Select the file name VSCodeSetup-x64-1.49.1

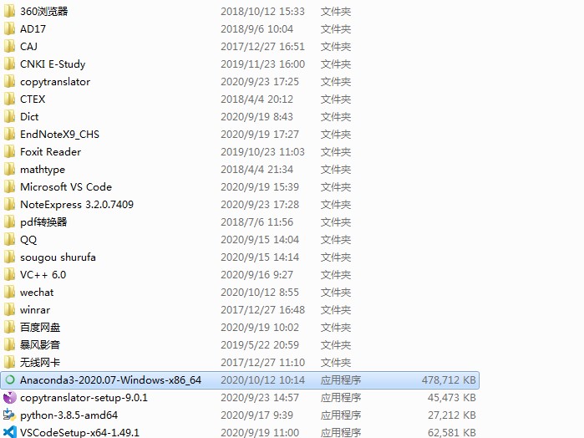click(x=79, y=432)
